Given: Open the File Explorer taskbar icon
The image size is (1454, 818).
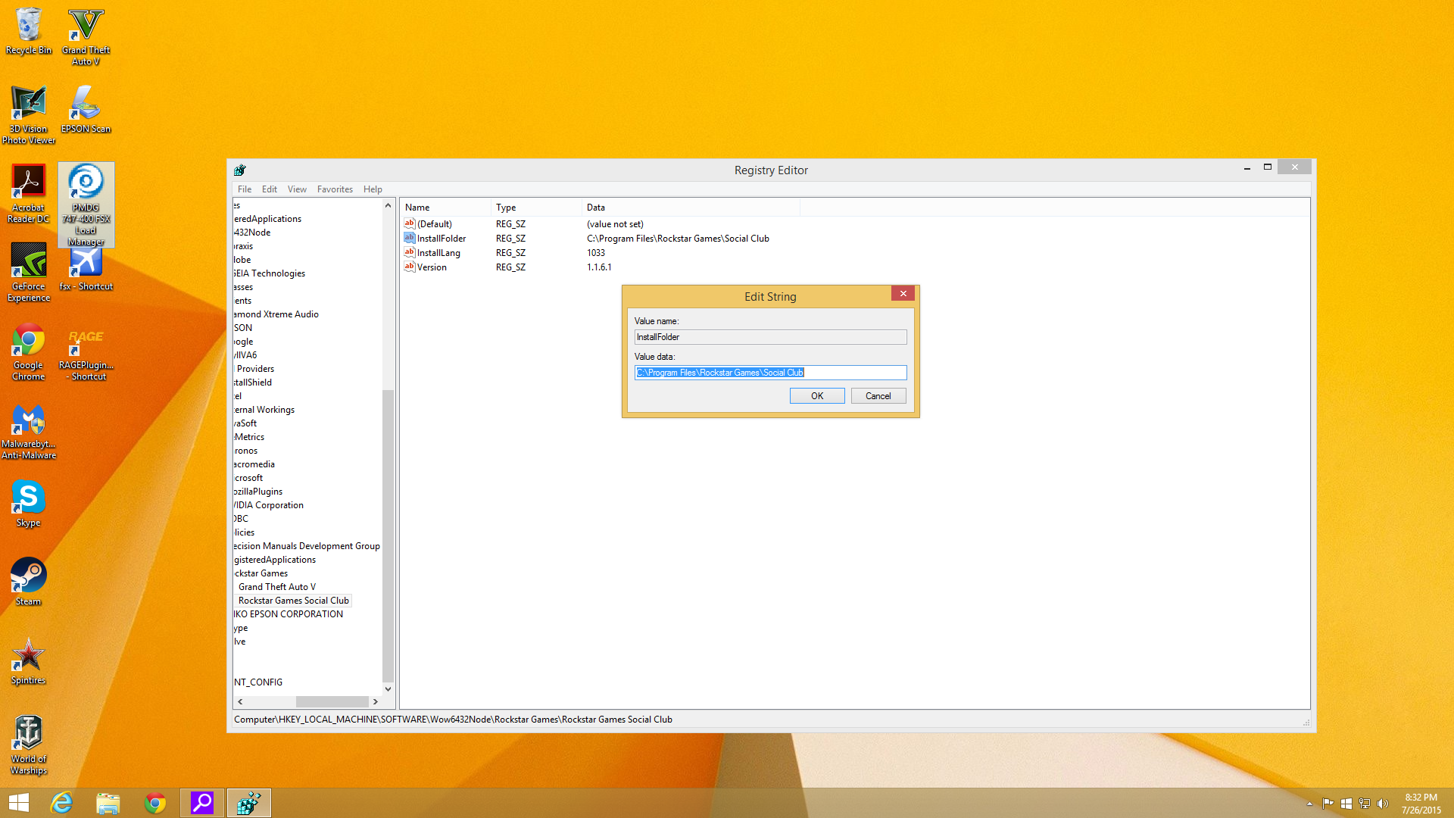Looking at the screenshot, I should (x=108, y=803).
